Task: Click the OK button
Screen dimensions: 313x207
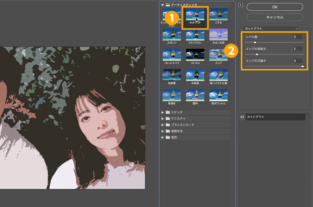Action: point(275,7)
